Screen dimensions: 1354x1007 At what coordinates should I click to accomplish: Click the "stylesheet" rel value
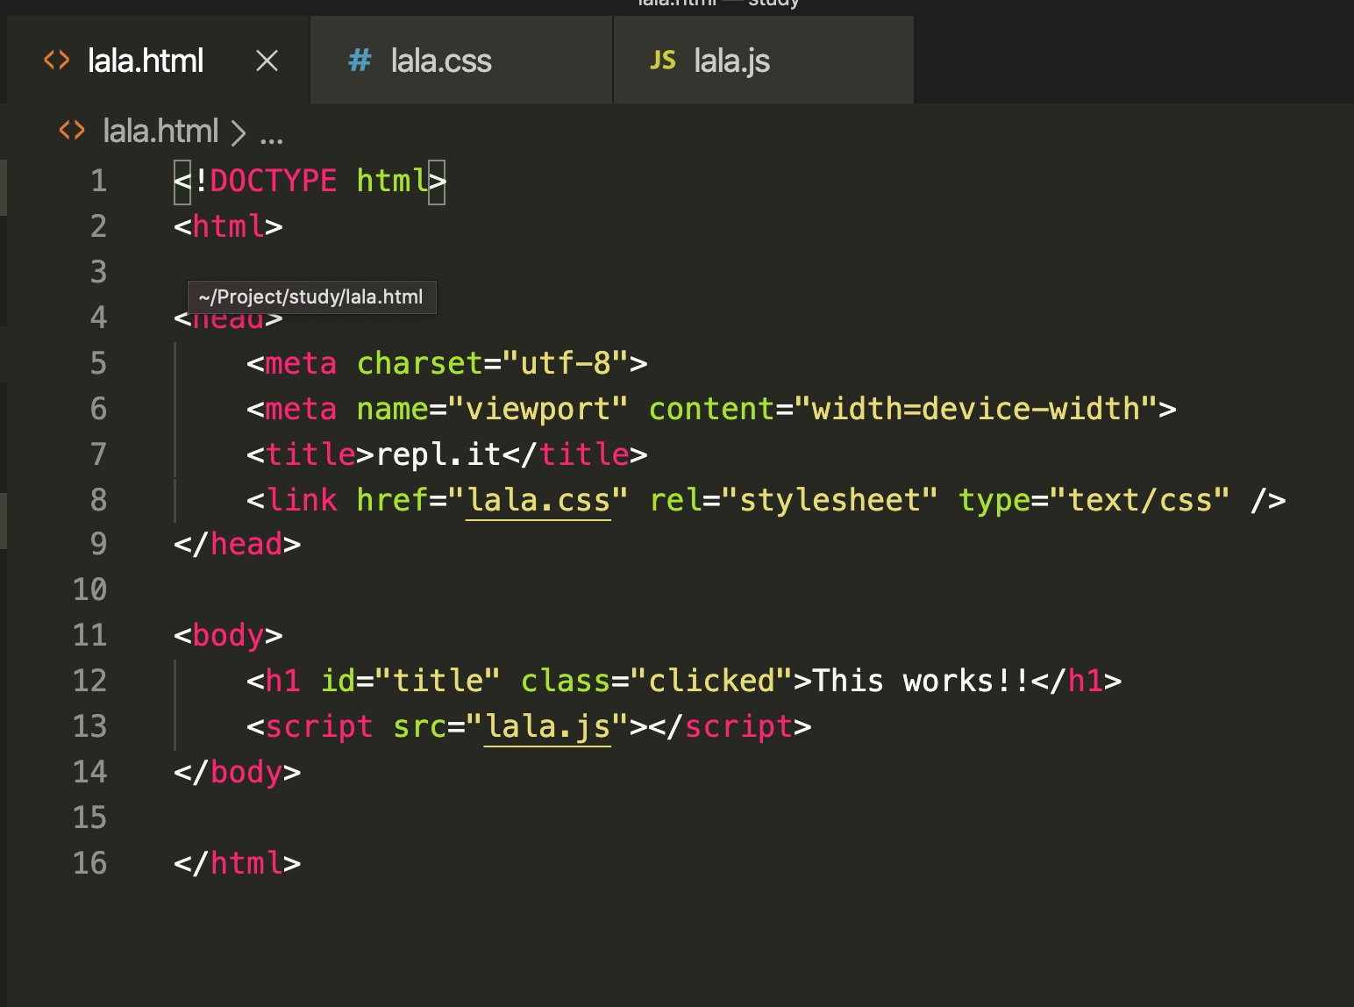(829, 500)
